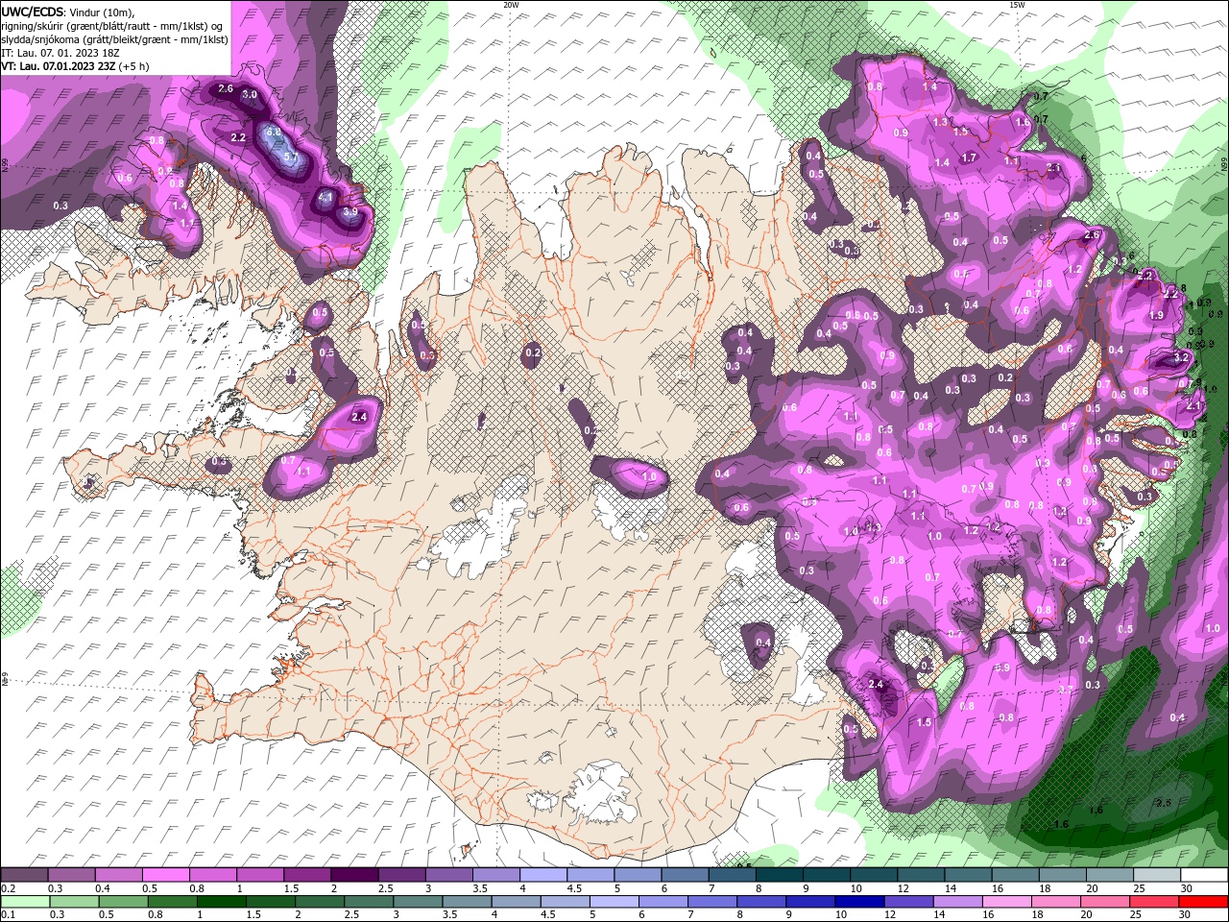The height and width of the screenshot is (922, 1229).
Task: Click the '6.8' precipitation value on the map
Action: [274, 133]
